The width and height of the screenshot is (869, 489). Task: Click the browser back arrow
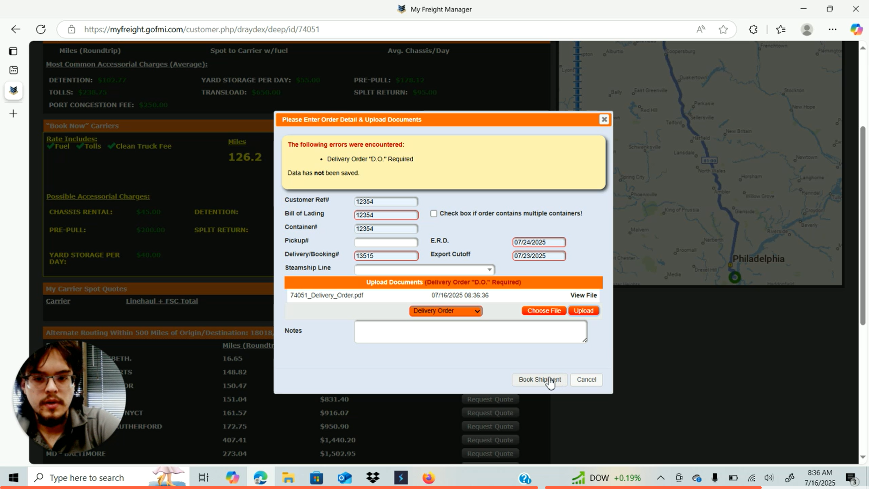[16, 29]
